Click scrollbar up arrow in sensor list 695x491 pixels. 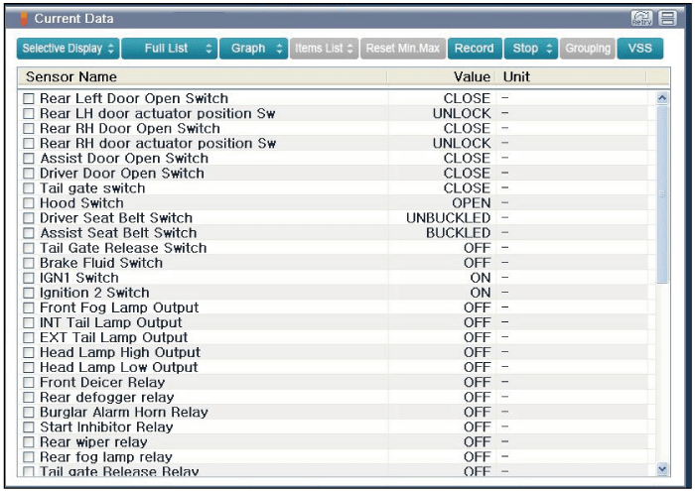pyautogui.click(x=662, y=97)
